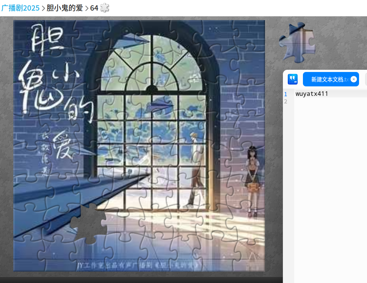Click the 64 piece count in the breadcrumb

[94, 8]
